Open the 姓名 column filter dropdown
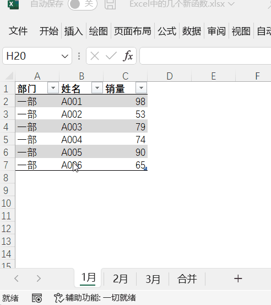The height and width of the screenshot is (305, 271). coord(97,88)
